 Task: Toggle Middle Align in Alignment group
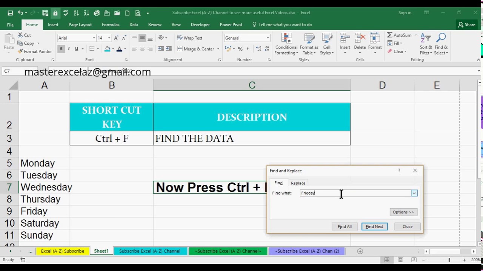[x=142, y=38]
